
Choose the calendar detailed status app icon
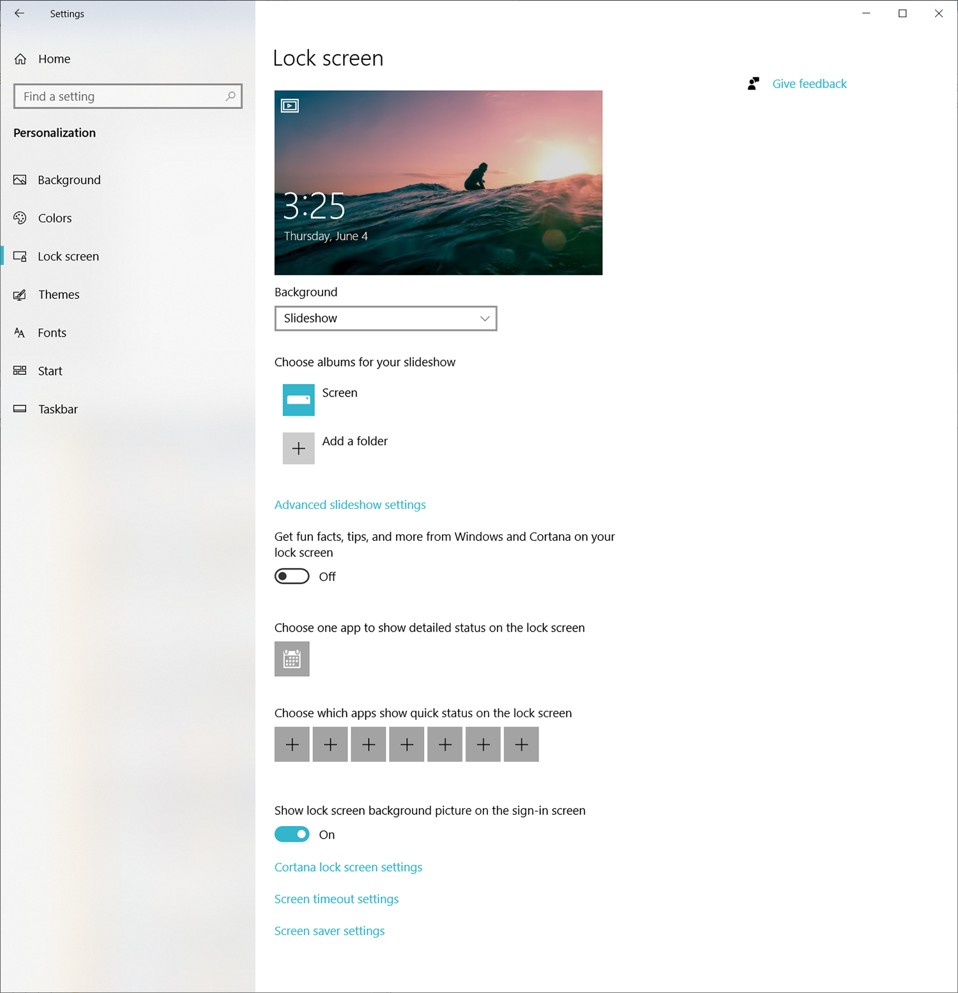292,659
